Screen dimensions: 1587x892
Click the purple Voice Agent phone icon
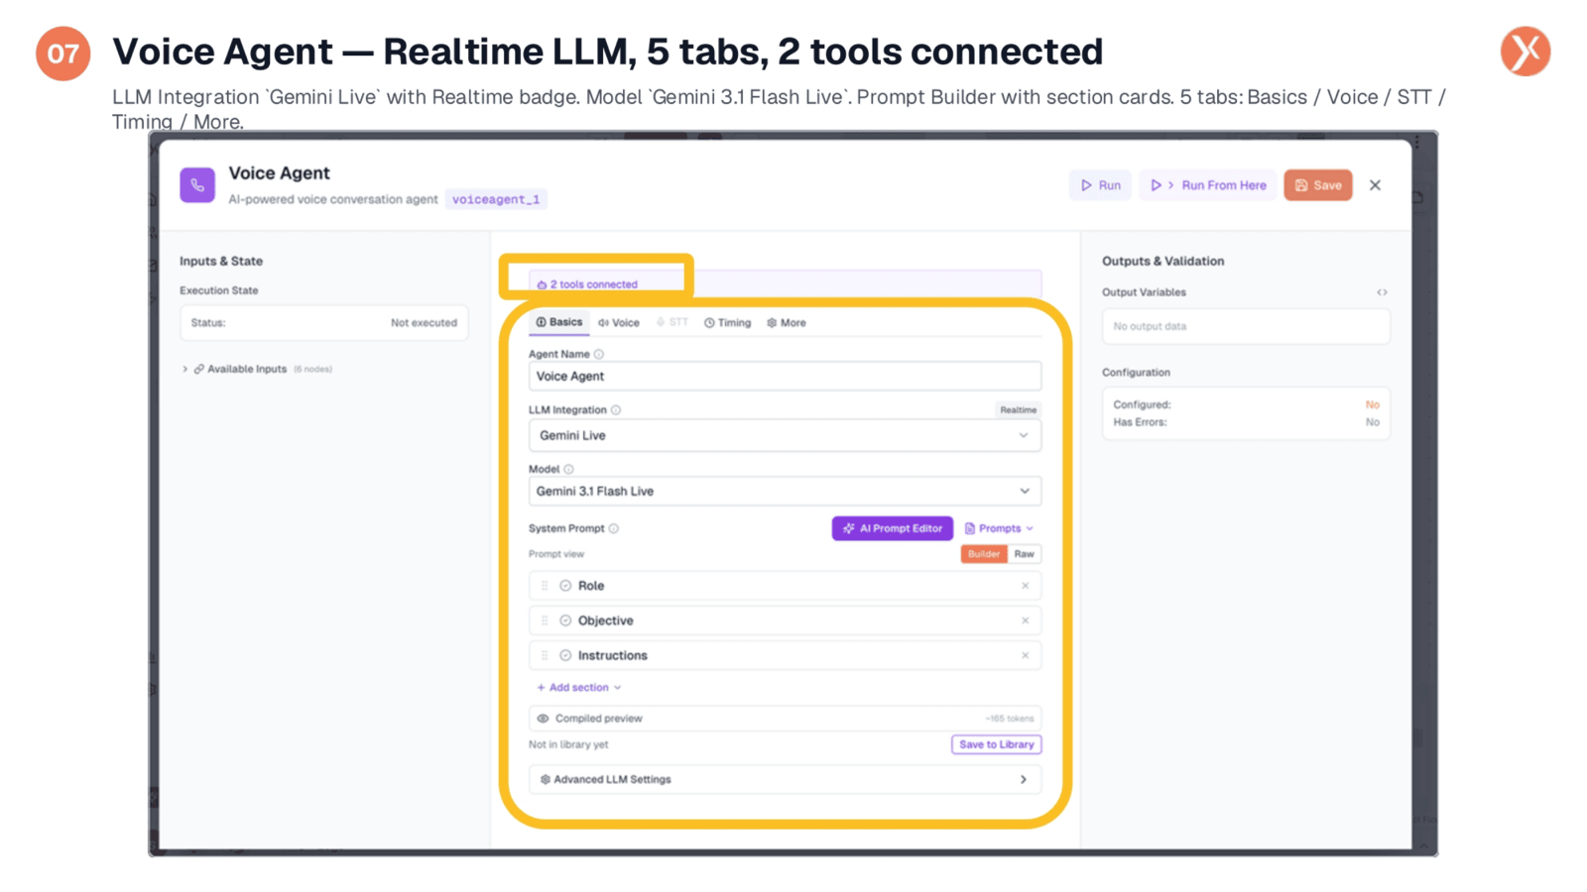tap(197, 185)
